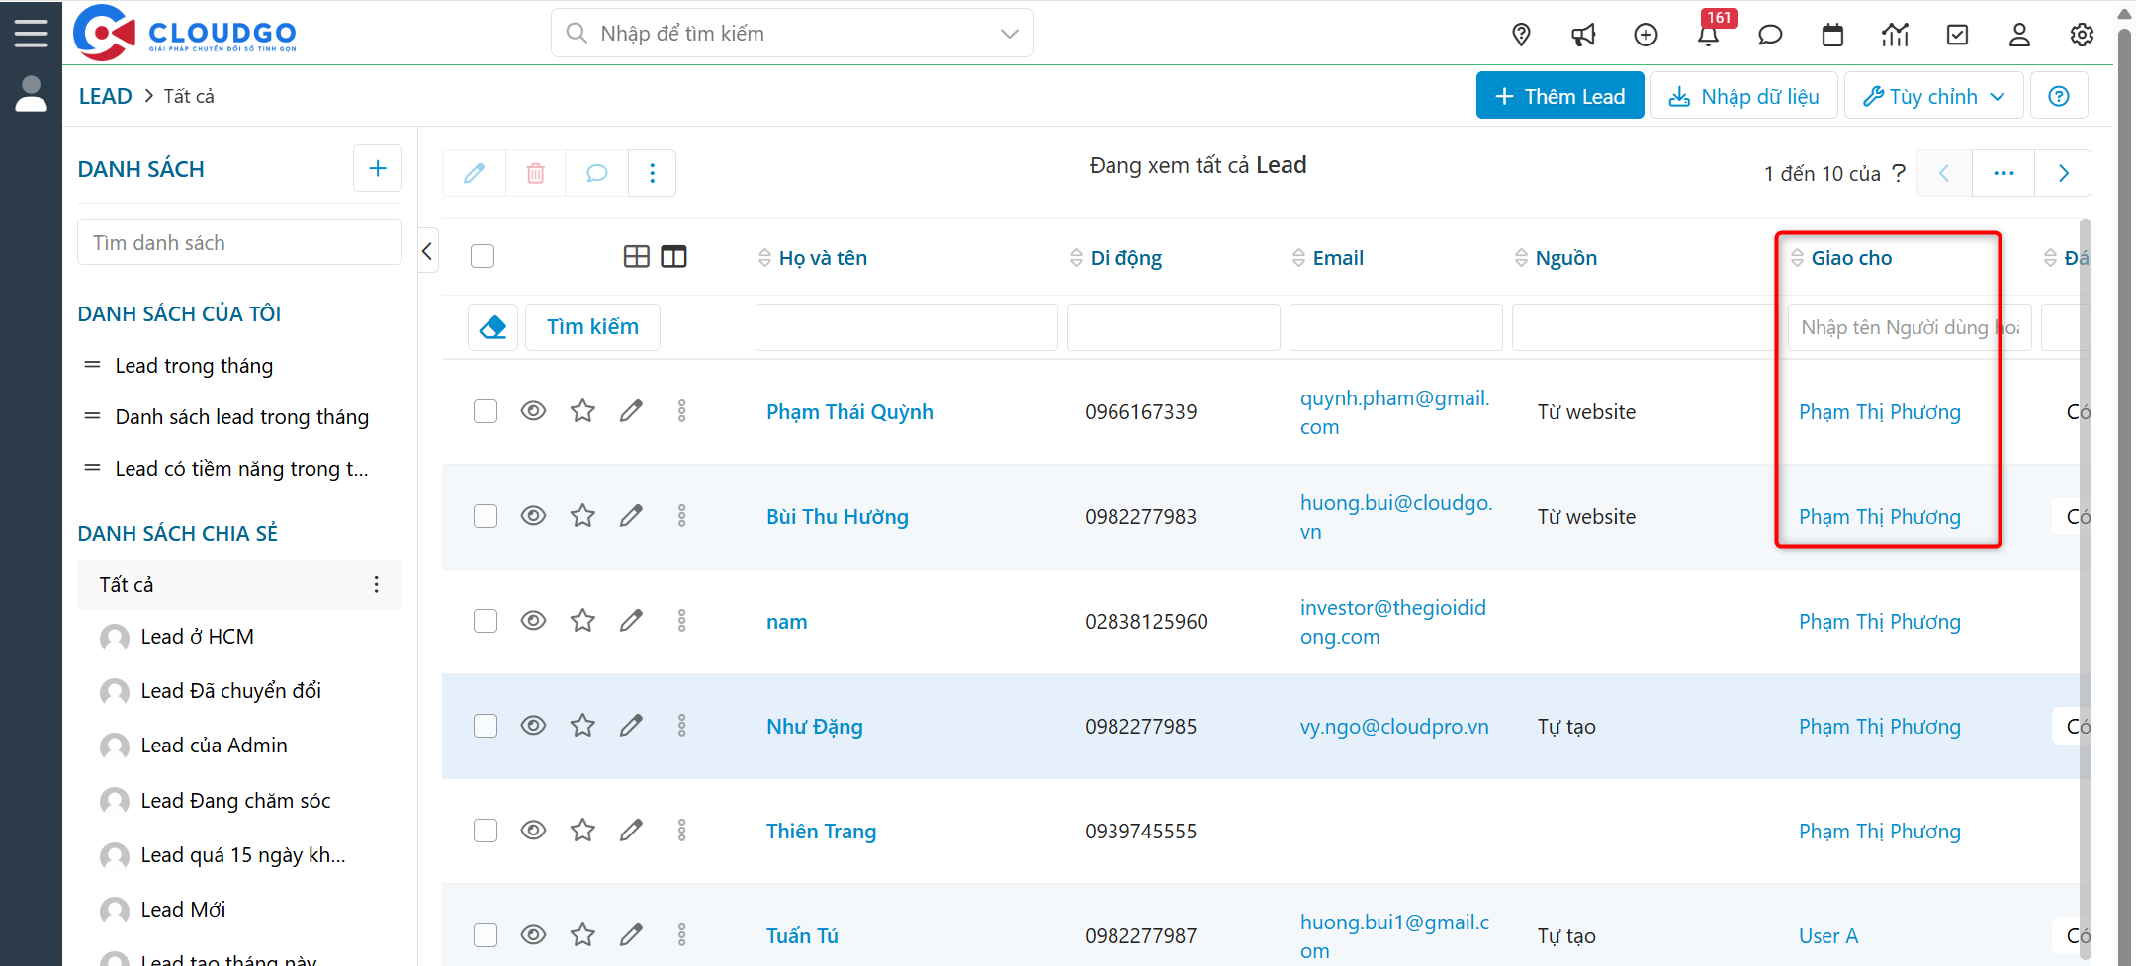Open the megaphone announcements icon
2136x966 pixels.
click(1583, 35)
